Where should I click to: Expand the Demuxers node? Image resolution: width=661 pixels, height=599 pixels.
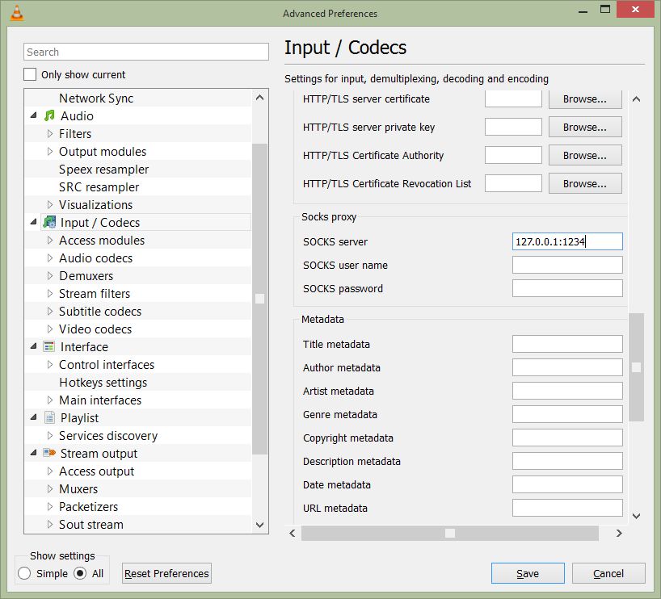[50, 275]
